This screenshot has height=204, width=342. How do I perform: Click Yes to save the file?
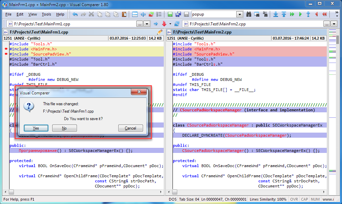(x=36, y=128)
